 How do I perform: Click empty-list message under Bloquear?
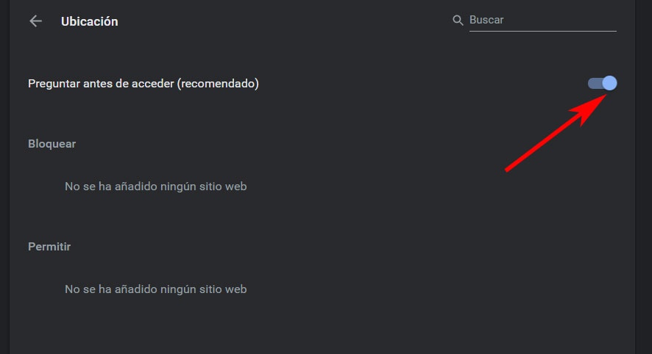click(x=155, y=187)
